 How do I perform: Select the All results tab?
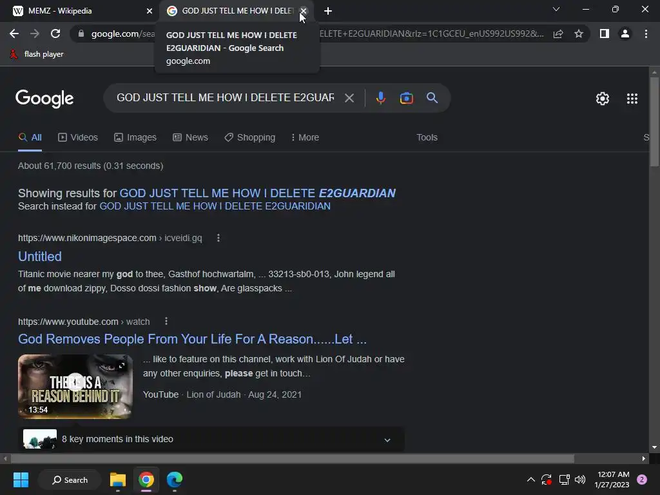coord(30,138)
